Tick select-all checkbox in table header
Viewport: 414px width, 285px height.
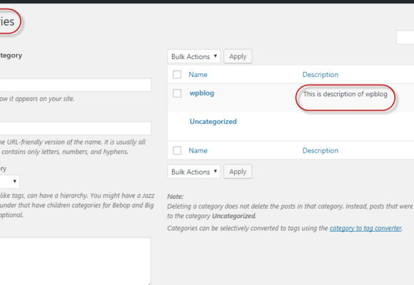(177, 75)
